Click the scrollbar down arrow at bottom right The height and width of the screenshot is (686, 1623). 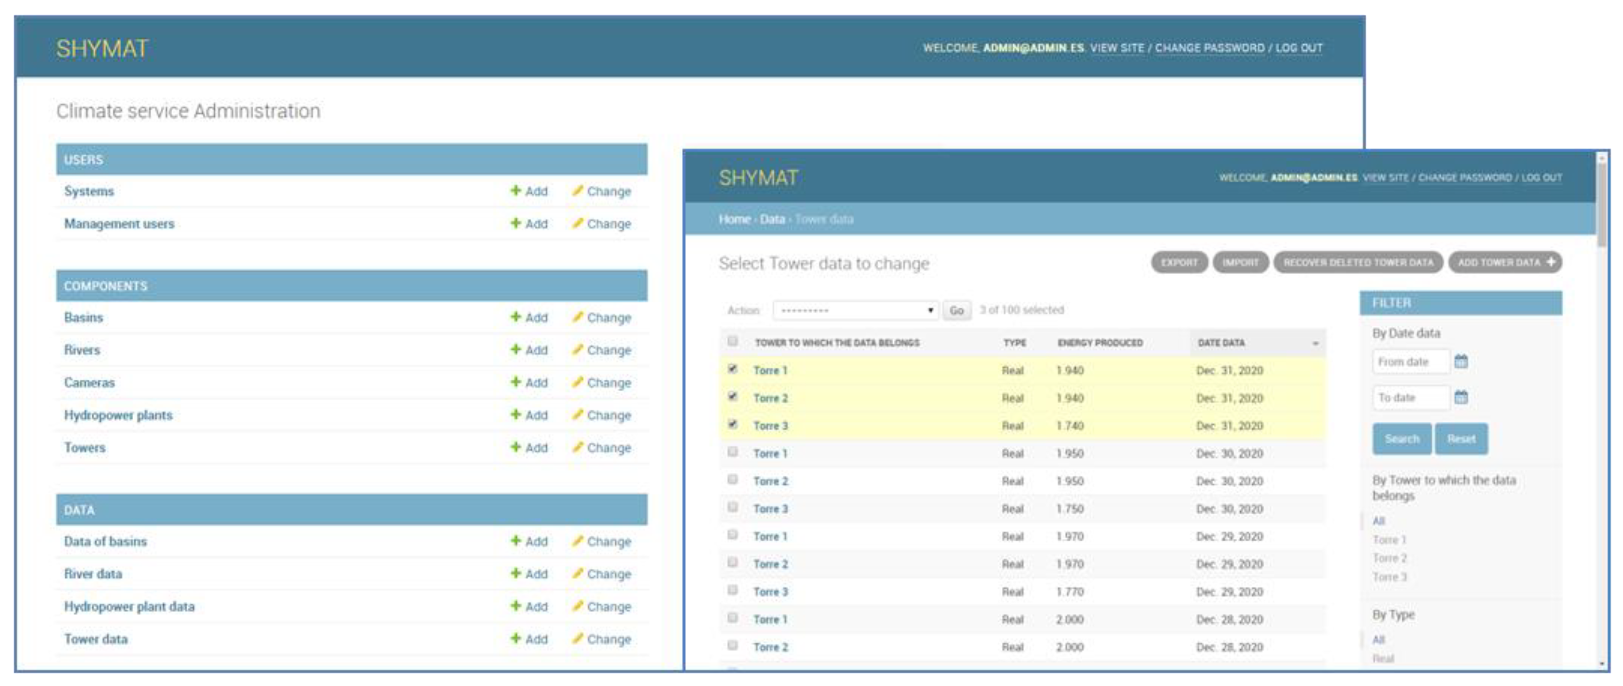(x=1602, y=664)
